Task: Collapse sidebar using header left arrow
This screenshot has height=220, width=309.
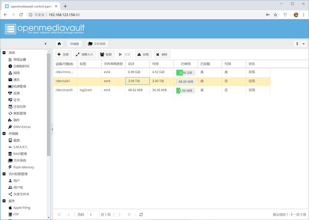Action: 45,44
